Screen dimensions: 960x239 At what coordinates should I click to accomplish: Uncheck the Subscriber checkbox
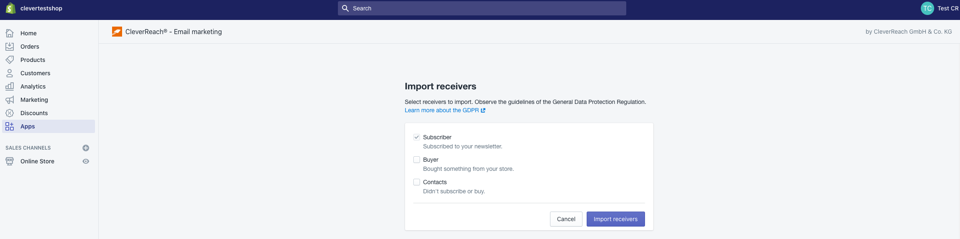(x=417, y=137)
